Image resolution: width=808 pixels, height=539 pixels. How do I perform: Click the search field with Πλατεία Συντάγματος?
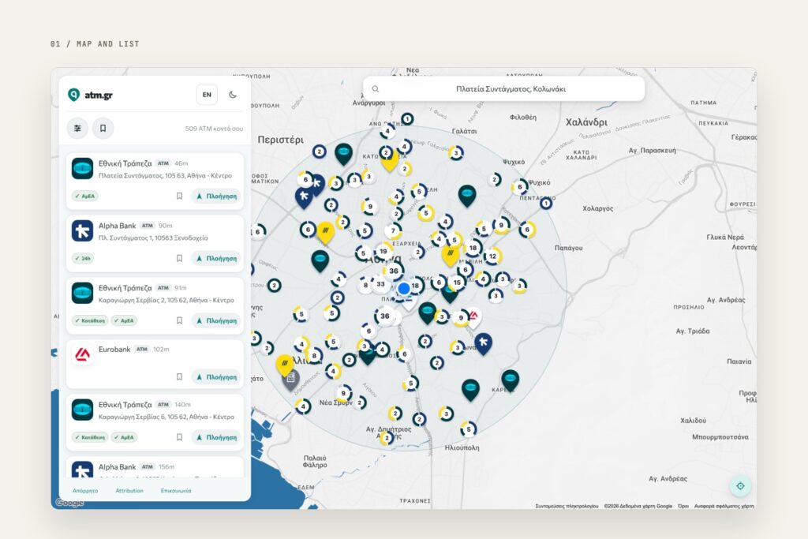pos(504,88)
